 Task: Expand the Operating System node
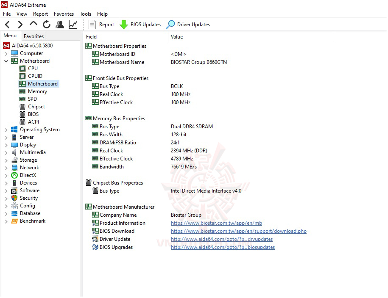tap(6, 130)
